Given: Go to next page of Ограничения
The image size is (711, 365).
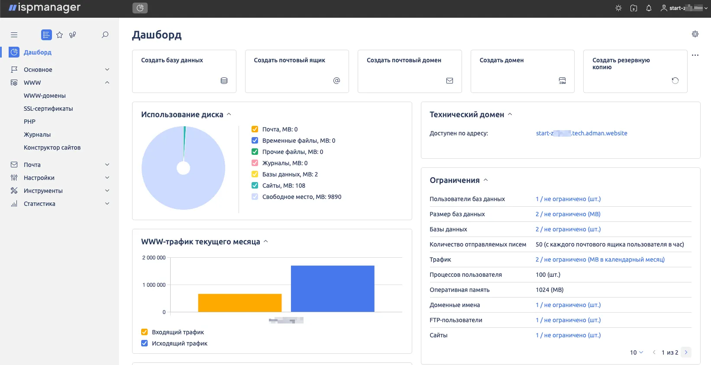Looking at the screenshot, I should 686,352.
